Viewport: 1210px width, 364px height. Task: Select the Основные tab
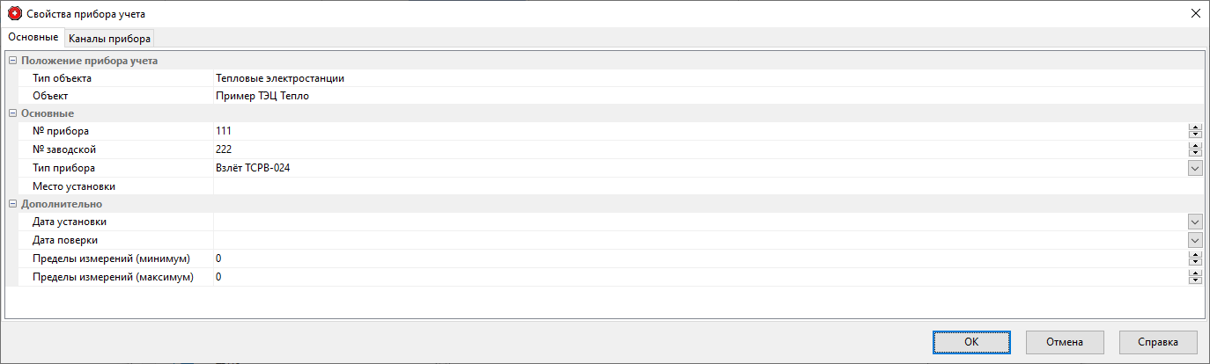tap(33, 38)
